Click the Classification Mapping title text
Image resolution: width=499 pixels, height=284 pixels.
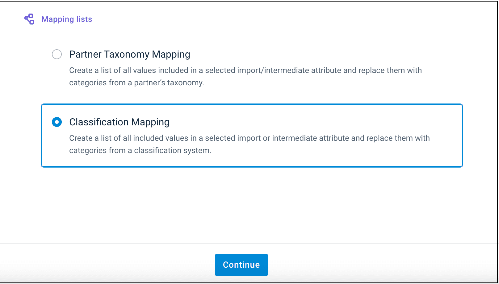click(x=119, y=122)
